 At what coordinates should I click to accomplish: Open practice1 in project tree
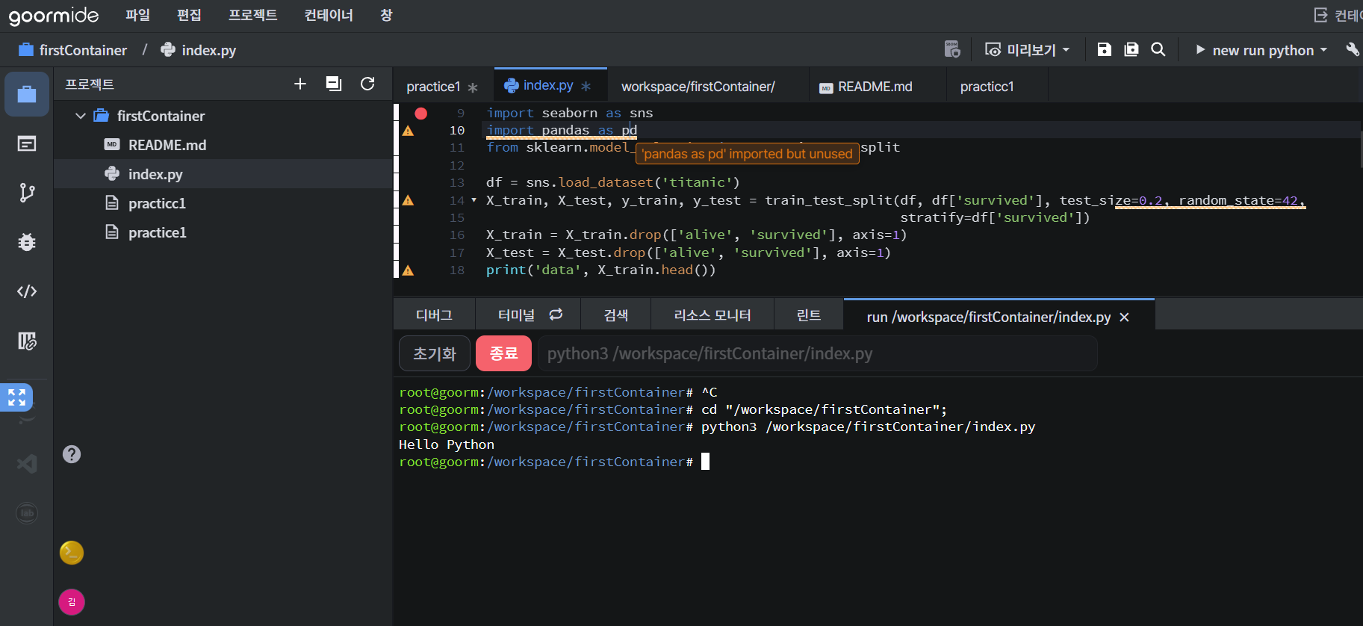[223, 232]
